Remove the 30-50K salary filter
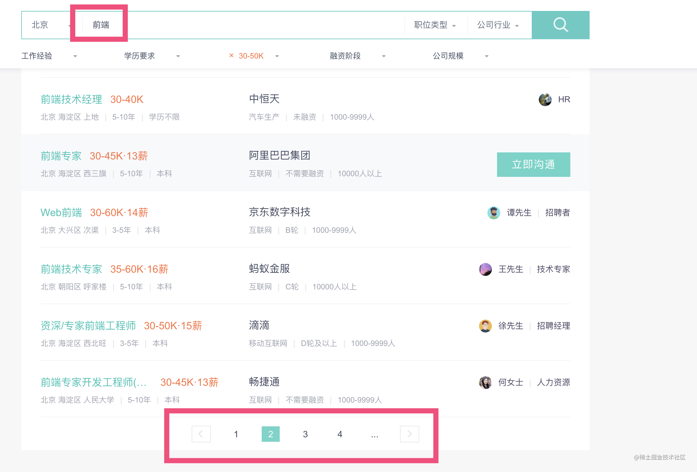The width and height of the screenshot is (697, 472). pyautogui.click(x=231, y=56)
